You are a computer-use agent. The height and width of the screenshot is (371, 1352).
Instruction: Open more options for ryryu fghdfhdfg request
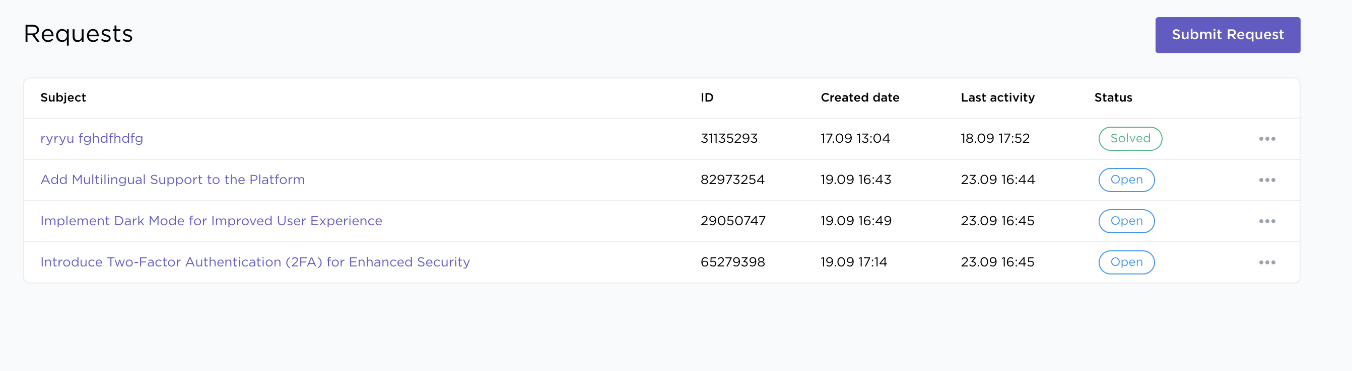tap(1267, 139)
